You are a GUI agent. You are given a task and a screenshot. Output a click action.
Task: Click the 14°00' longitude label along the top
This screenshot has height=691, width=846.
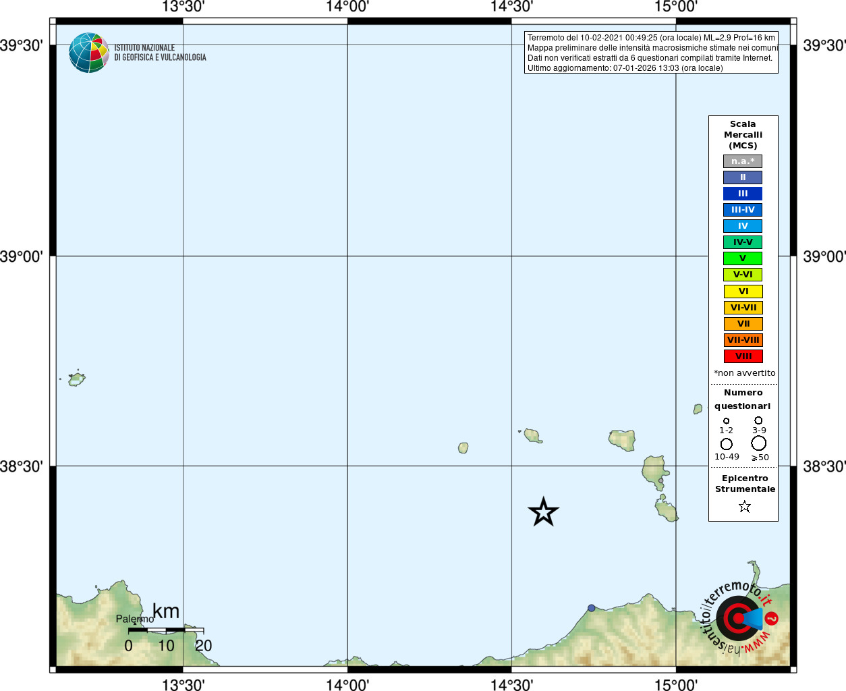tap(347, 7)
